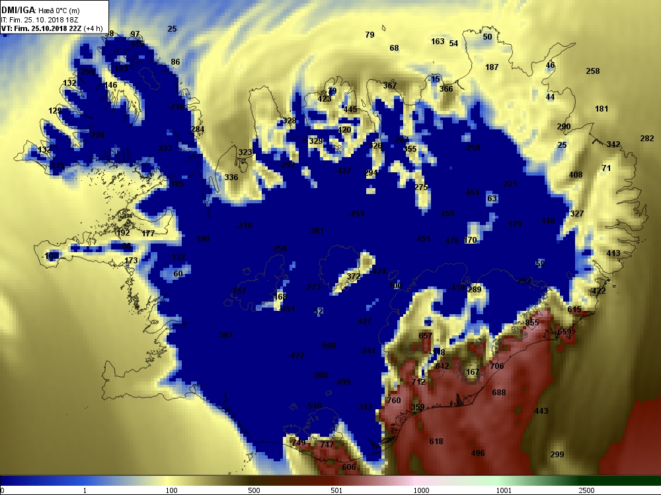Click the map value '496'
Screen dimensions: 661x495
(478, 453)
